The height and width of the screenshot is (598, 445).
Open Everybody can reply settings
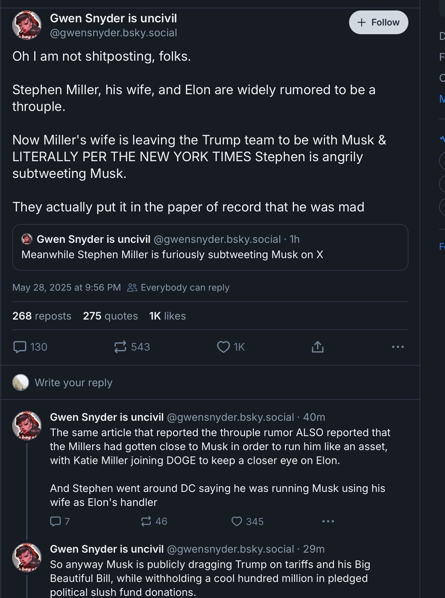178,287
